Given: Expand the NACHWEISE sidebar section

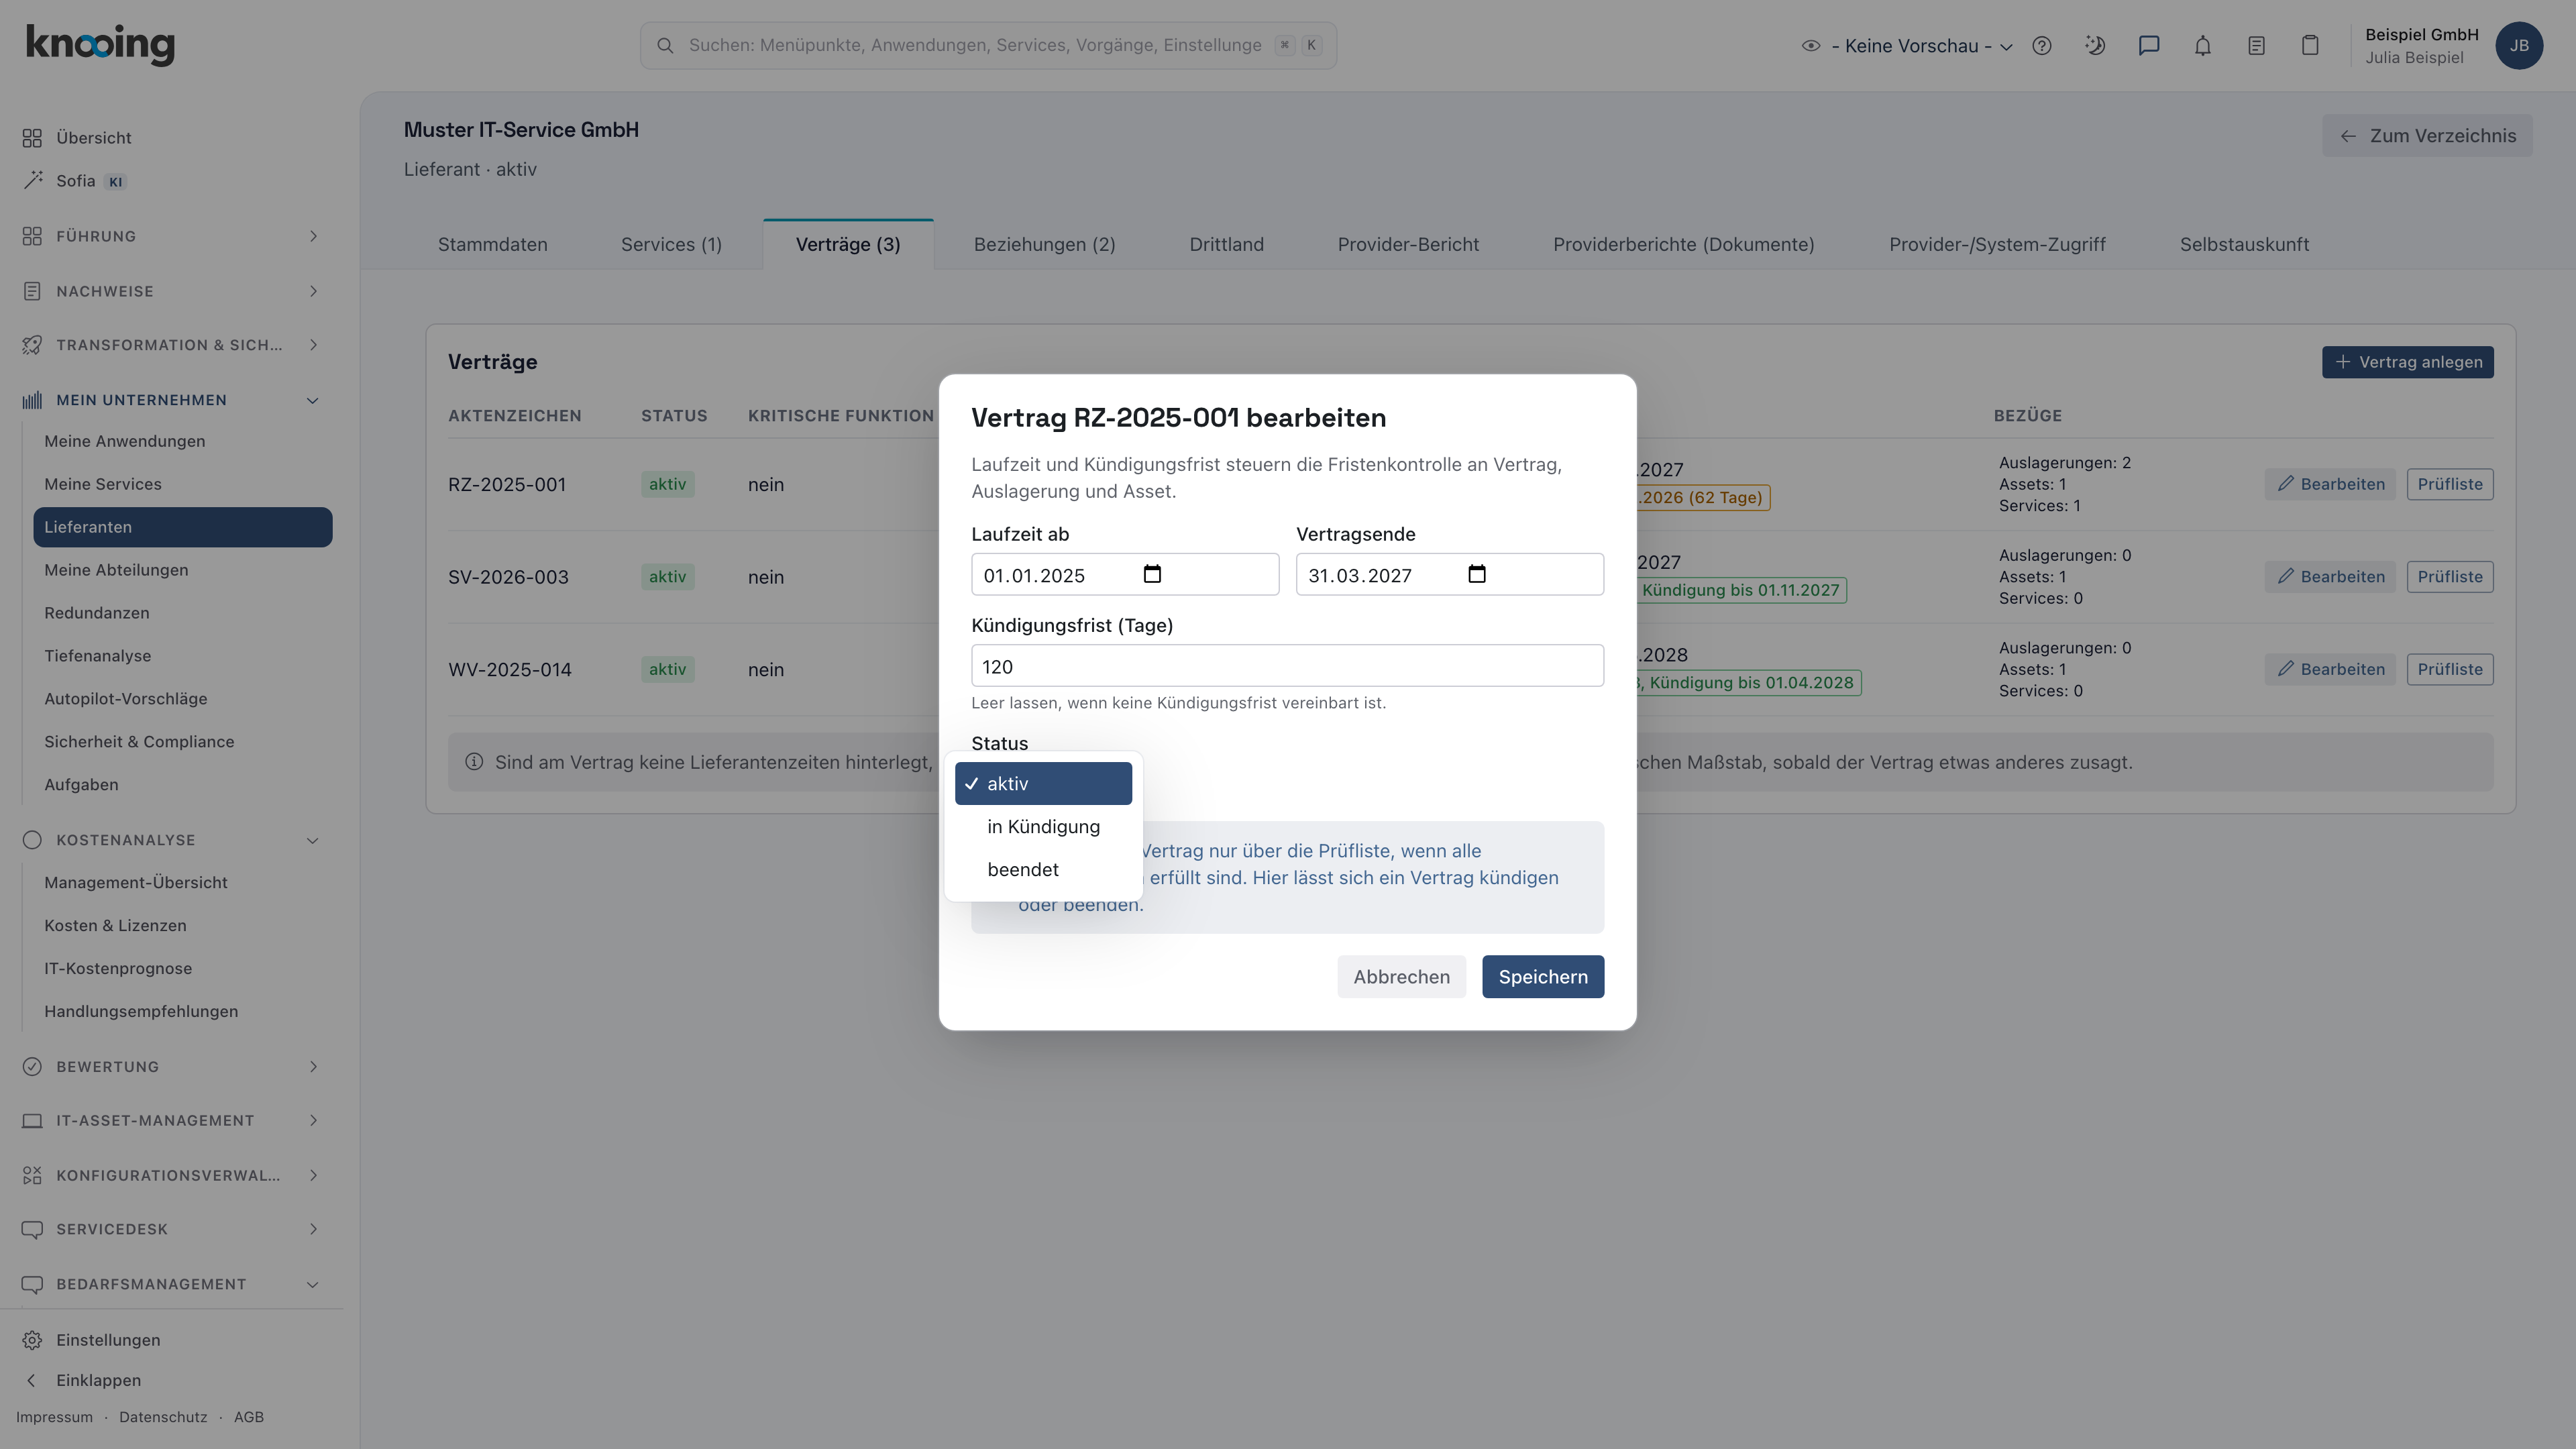Looking at the screenshot, I should (x=172, y=291).
